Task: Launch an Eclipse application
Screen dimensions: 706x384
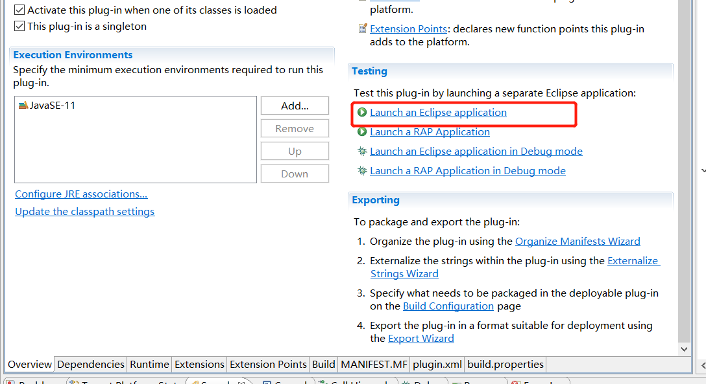Action: 438,112
